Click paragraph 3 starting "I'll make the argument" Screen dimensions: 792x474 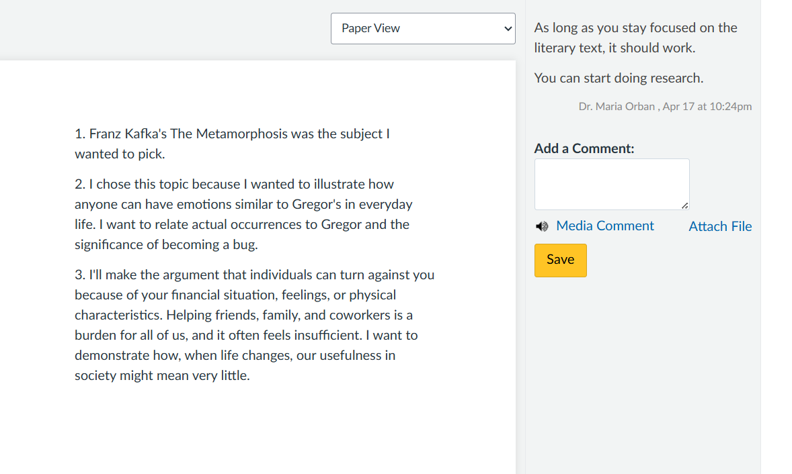[x=255, y=325]
